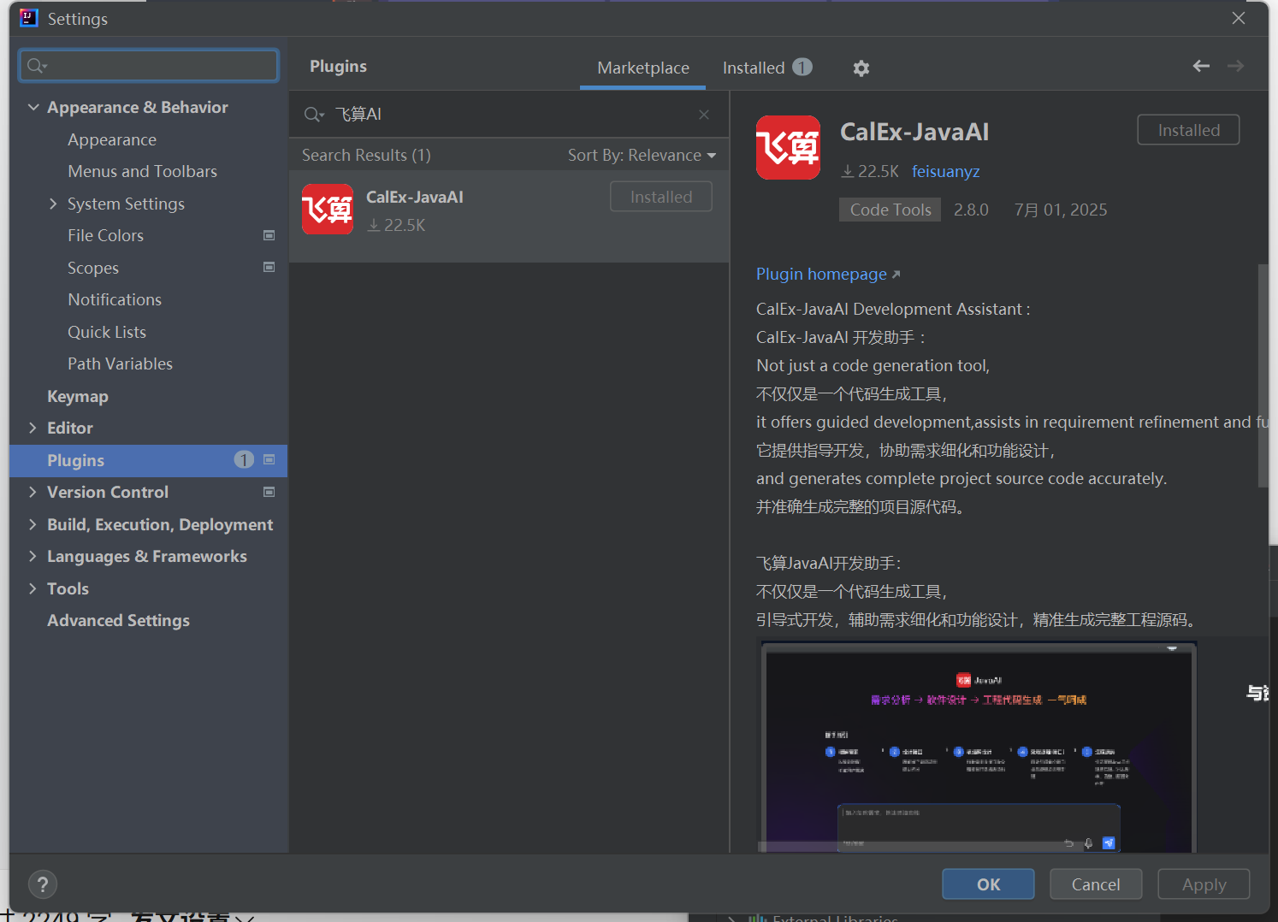Viewport: 1278px width, 922px height.
Task: Click the back navigation arrow
Action: coord(1201,67)
